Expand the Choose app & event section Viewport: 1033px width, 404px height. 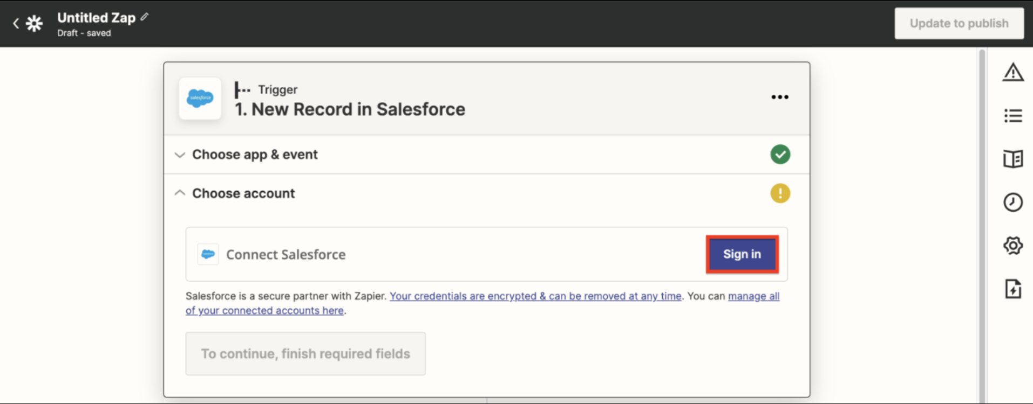487,155
